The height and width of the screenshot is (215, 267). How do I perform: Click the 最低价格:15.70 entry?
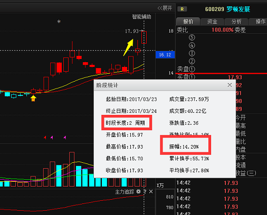coord(125,159)
